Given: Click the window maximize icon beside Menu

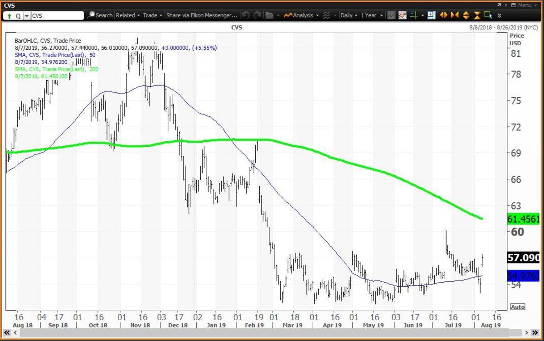Looking at the screenshot, I should (x=513, y=5).
